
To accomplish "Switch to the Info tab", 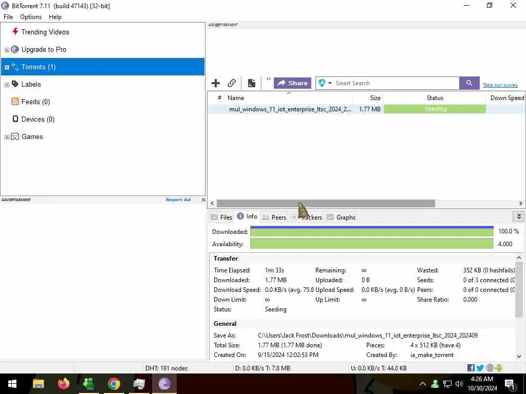I will click(x=247, y=216).
